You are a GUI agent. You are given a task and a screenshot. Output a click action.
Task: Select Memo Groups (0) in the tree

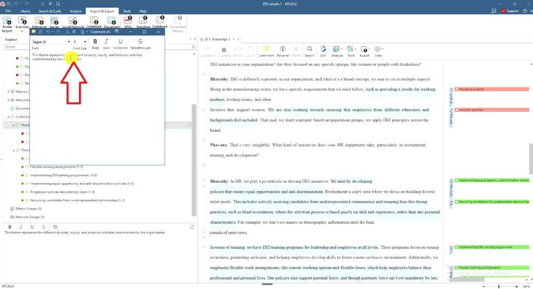pyautogui.click(x=29, y=208)
